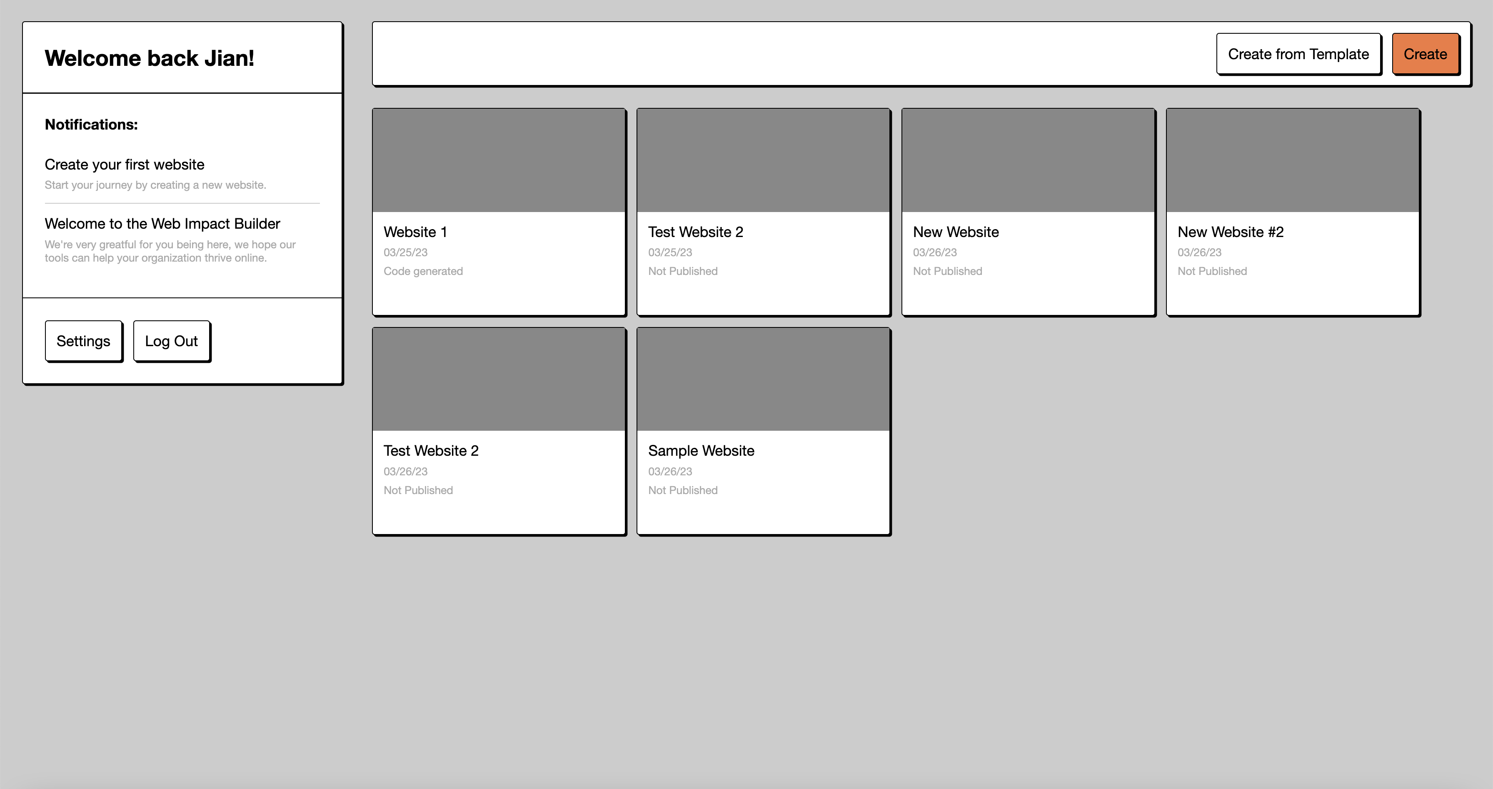Click the 03/26/23 date on New Website #2

[x=1198, y=252]
